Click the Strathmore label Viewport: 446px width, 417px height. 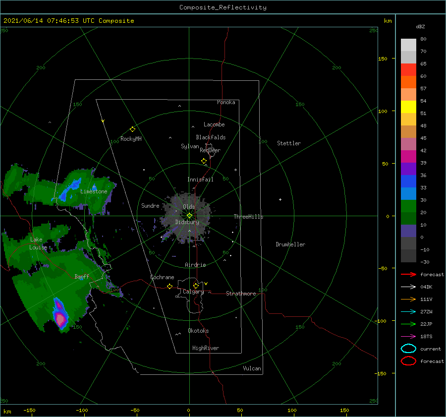[x=241, y=294]
